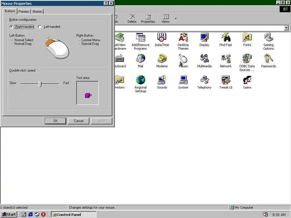Switch to the Buttons tab
The height and width of the screenshot is (218, 291).
point(10,11)
